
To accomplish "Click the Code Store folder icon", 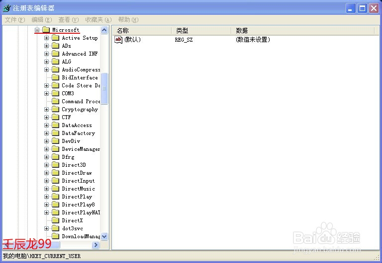I will tap(56, 85).
